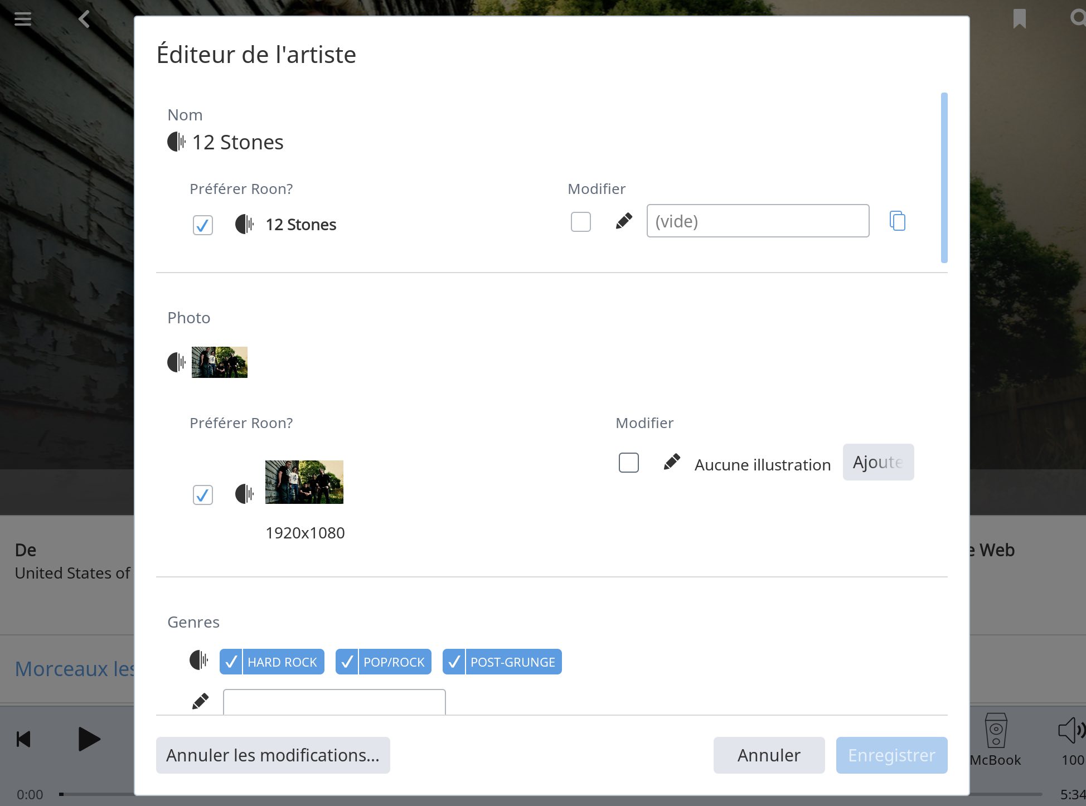Open the volume speaker icon
The height and width of the screenshot is (806, 1086).
1071,730
